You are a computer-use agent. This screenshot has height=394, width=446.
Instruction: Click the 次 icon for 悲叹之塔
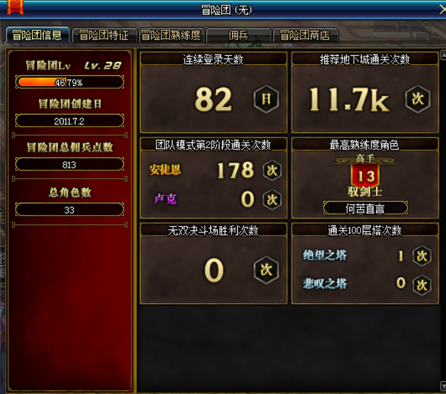click(x=422, y=285)
